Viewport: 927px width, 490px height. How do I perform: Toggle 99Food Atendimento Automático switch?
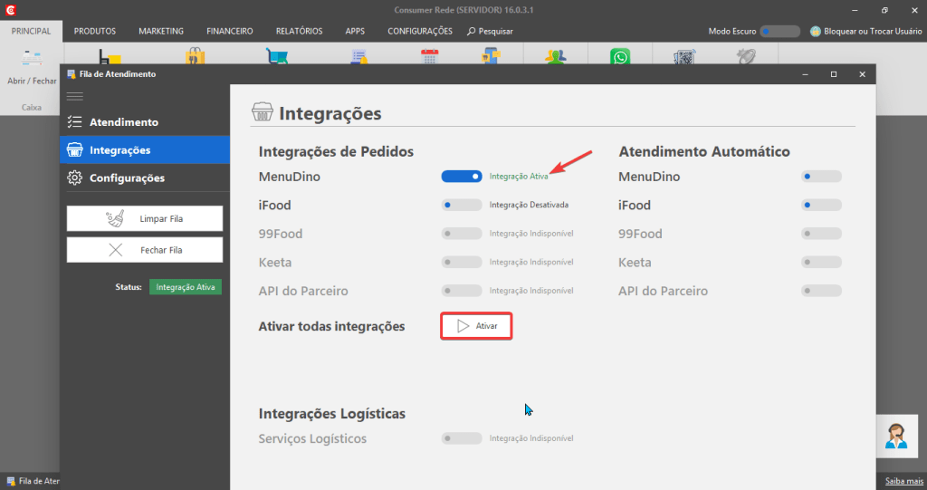tap(821, 233)
